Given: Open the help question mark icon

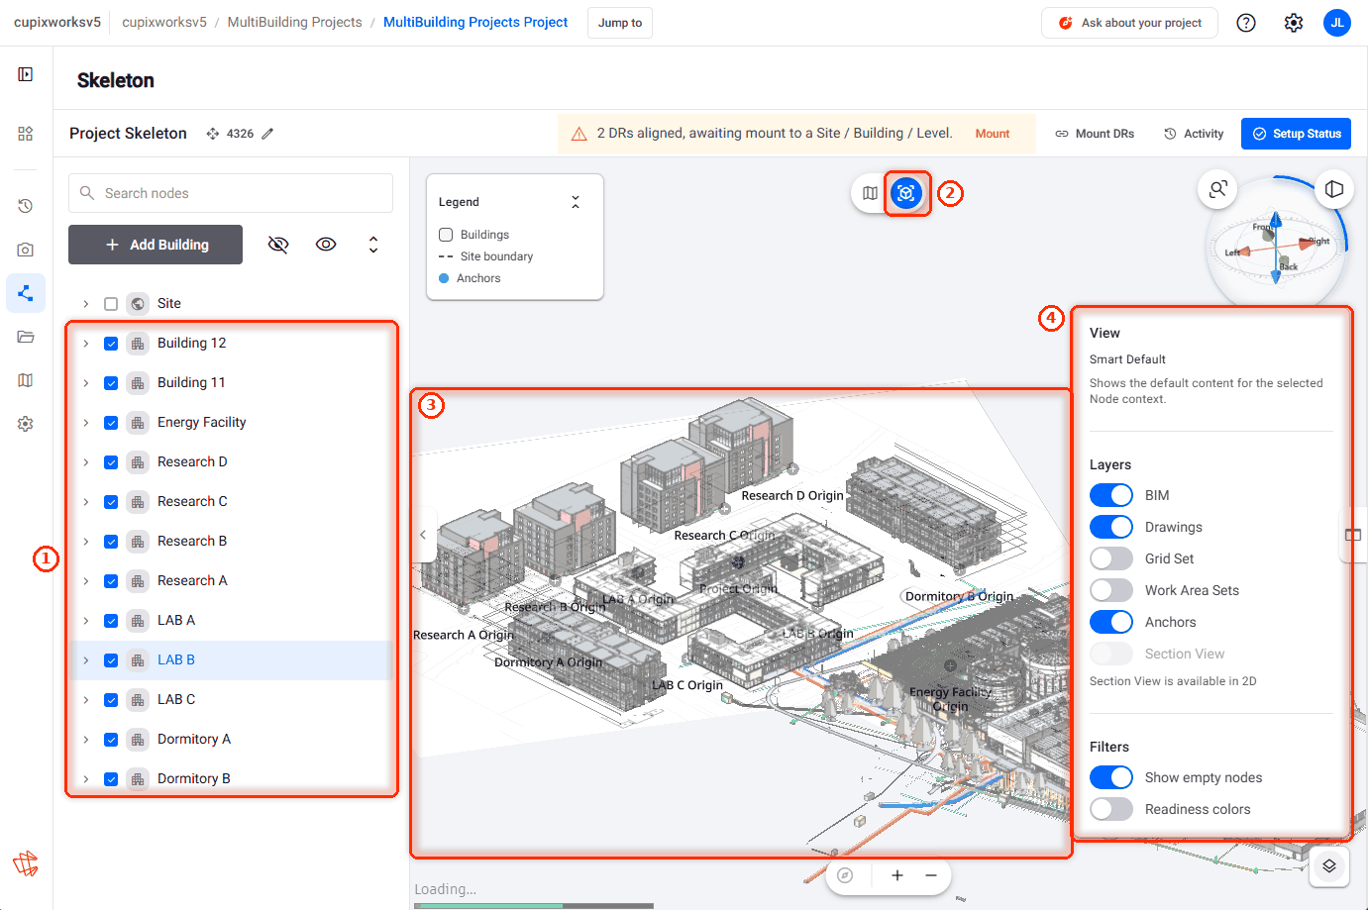Looking at the screenshot, I should pyautogui.click(x=1246, y=23).
